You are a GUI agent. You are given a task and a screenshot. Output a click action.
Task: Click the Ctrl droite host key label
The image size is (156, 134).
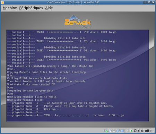pos(142,131)
